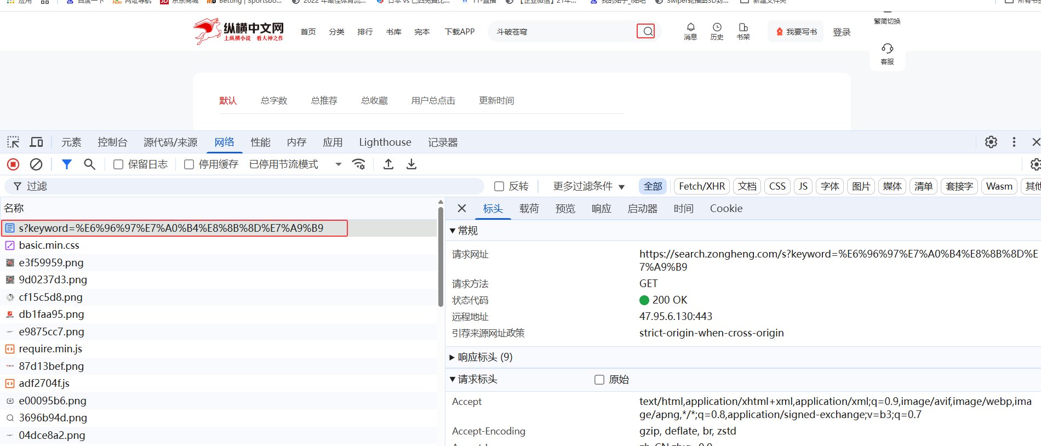Select the basic.min.css request row

click(219, 245)
